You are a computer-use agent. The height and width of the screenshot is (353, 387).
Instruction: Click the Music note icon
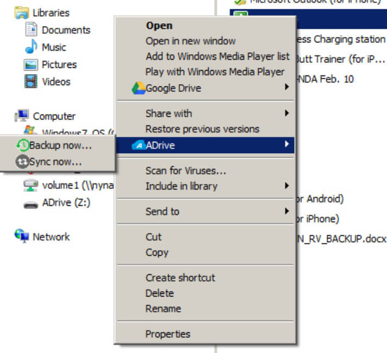point(31,46)
